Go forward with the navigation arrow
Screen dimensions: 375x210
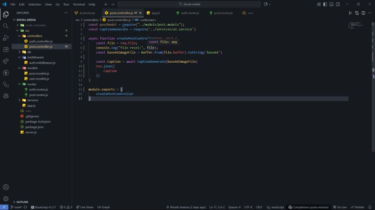click(x=112, y=4)
